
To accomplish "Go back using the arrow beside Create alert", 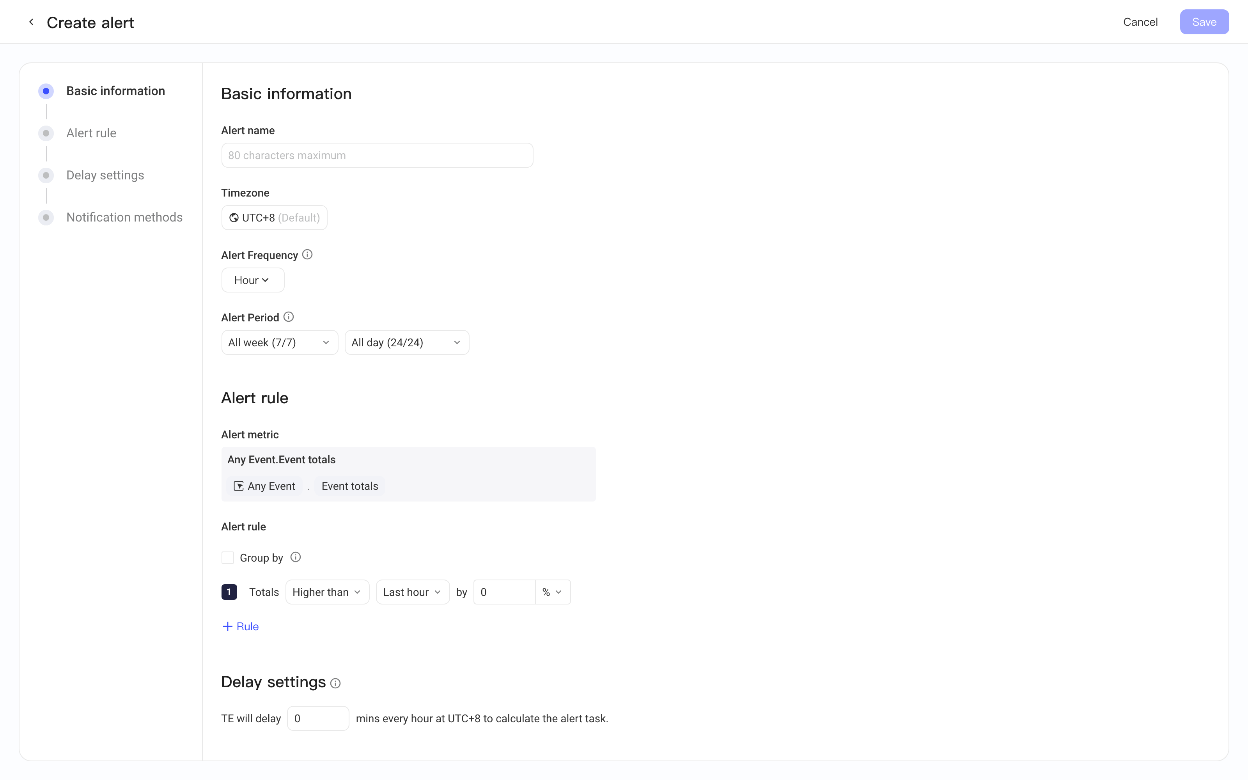I will click(31, 22).
